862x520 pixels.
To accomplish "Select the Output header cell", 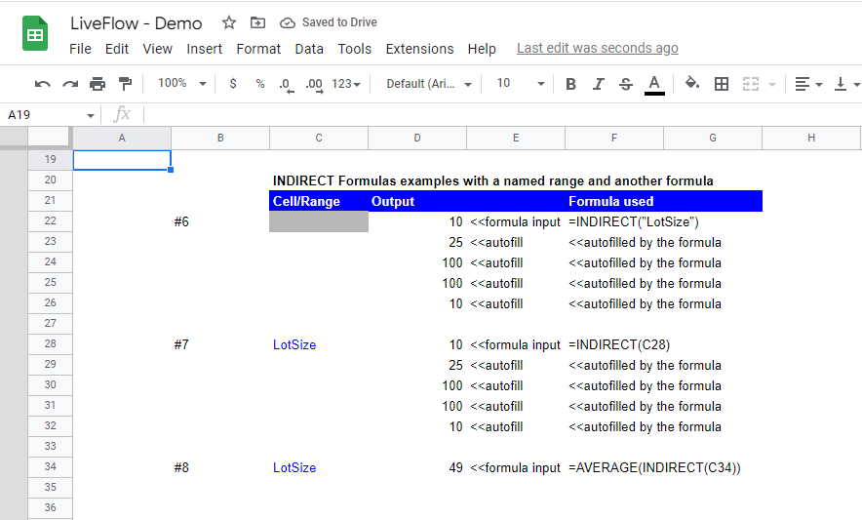I will click(x=417, y=201).
